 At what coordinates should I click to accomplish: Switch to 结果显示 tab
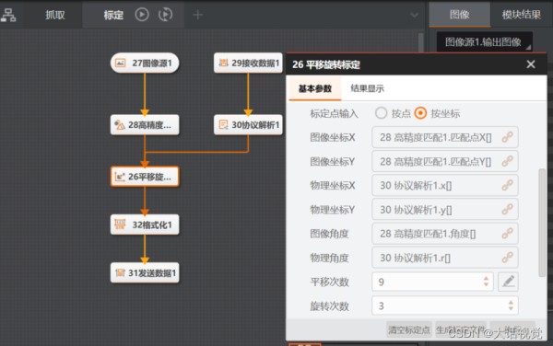(367, 88)
